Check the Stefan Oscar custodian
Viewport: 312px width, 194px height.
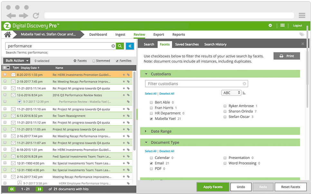pos(225,117)
